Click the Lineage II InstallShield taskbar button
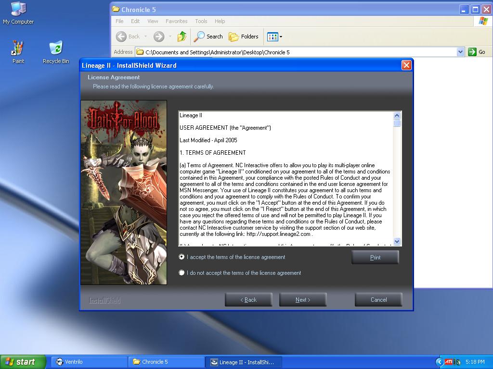This screenshot has height=369, width=493. coord(243,362)
